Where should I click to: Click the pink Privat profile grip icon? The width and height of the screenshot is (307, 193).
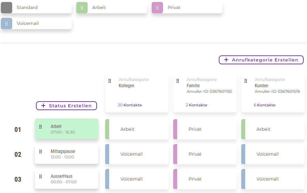(157, 8)
